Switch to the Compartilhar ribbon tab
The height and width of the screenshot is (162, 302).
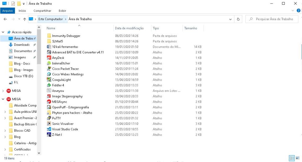(x=42, y=11)
